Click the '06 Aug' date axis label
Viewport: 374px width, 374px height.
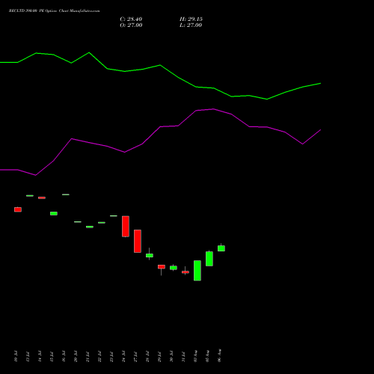click(x=219, y=355)
